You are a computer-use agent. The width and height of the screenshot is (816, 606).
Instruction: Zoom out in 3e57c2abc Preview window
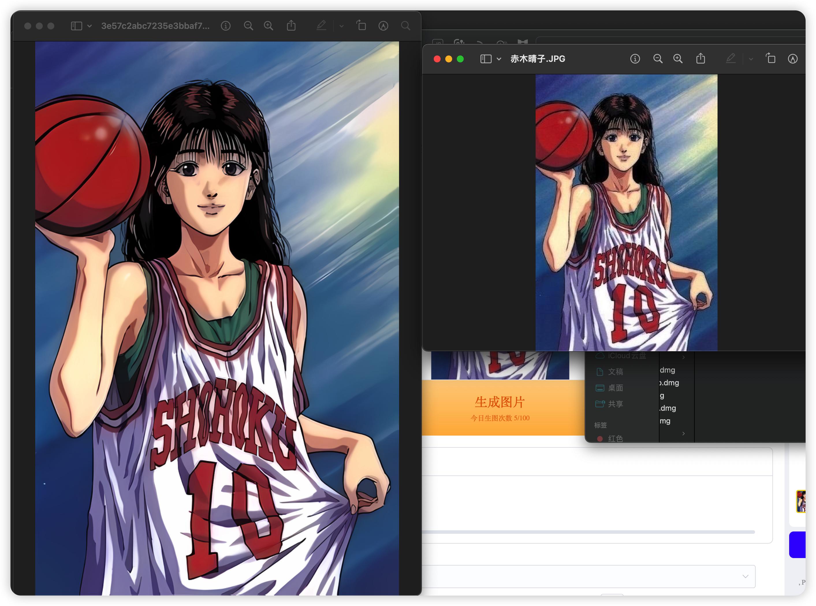click(249, 26)
